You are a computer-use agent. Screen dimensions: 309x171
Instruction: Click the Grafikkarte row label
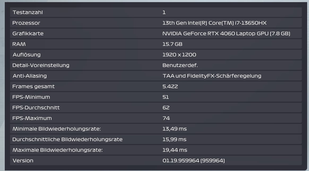coord(28,34)
